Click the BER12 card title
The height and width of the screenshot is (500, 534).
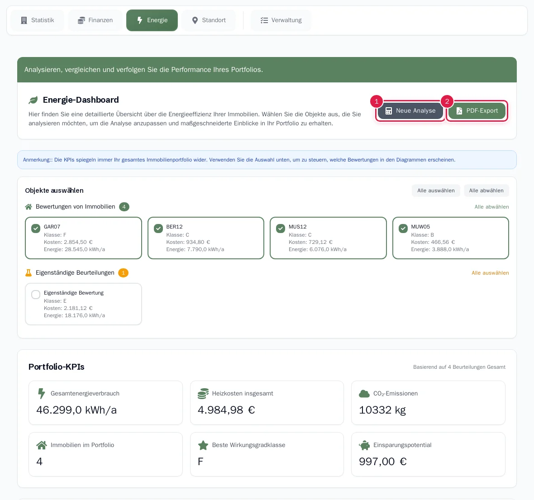tap(174, 227)
